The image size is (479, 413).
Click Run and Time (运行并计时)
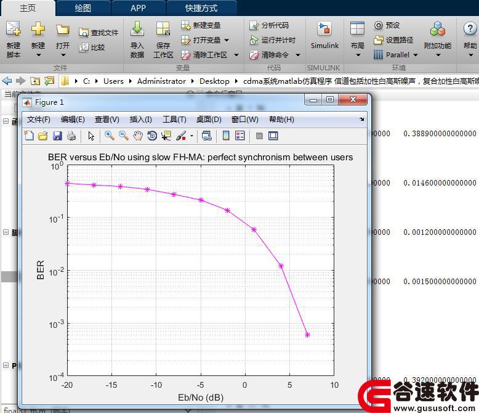[x=272, y=40]
